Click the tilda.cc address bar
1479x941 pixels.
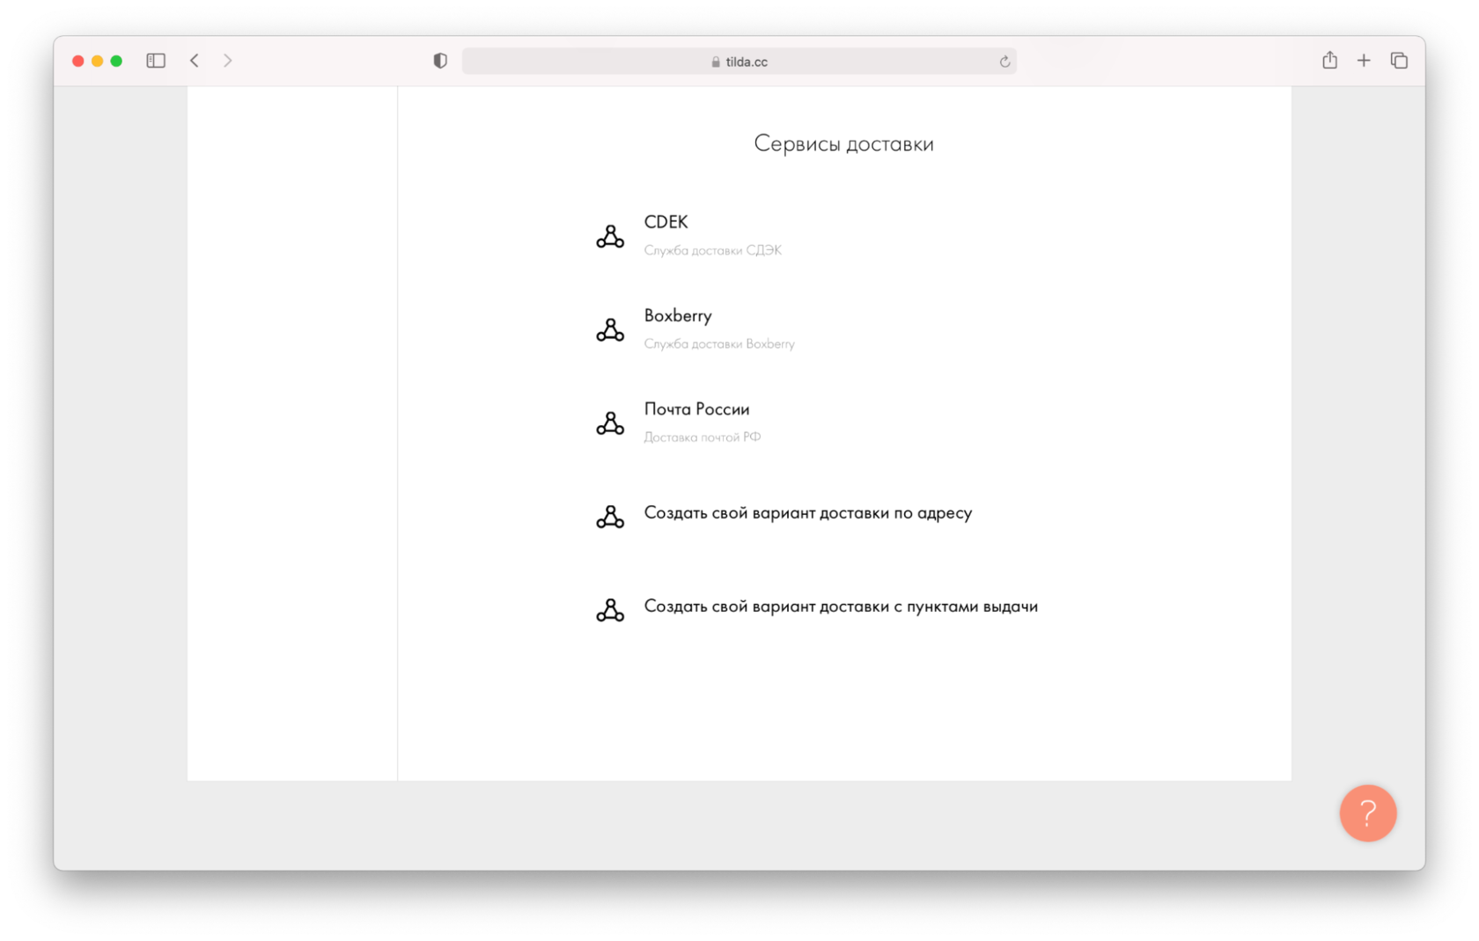(739, 62)
